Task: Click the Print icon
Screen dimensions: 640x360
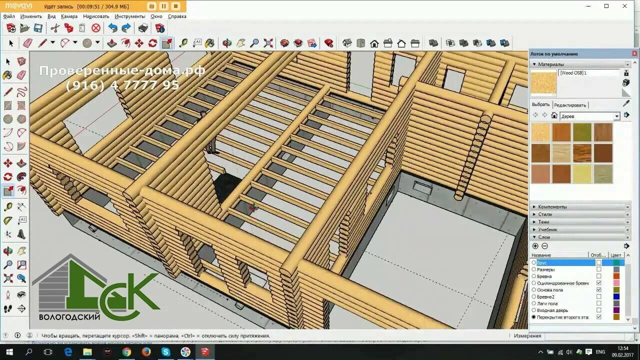Action: point(143,28)
